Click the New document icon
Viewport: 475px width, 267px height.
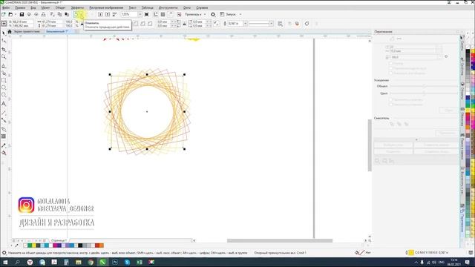[x=3, y=14]
